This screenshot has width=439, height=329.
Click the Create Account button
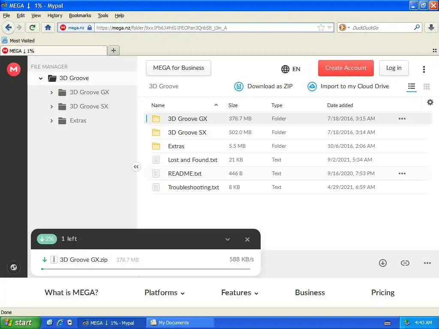(346, 68)
